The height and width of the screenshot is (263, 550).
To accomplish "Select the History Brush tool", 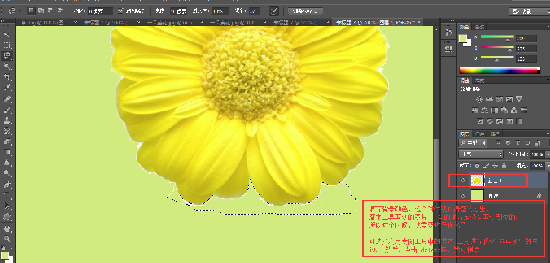I will tap(7, 131).
